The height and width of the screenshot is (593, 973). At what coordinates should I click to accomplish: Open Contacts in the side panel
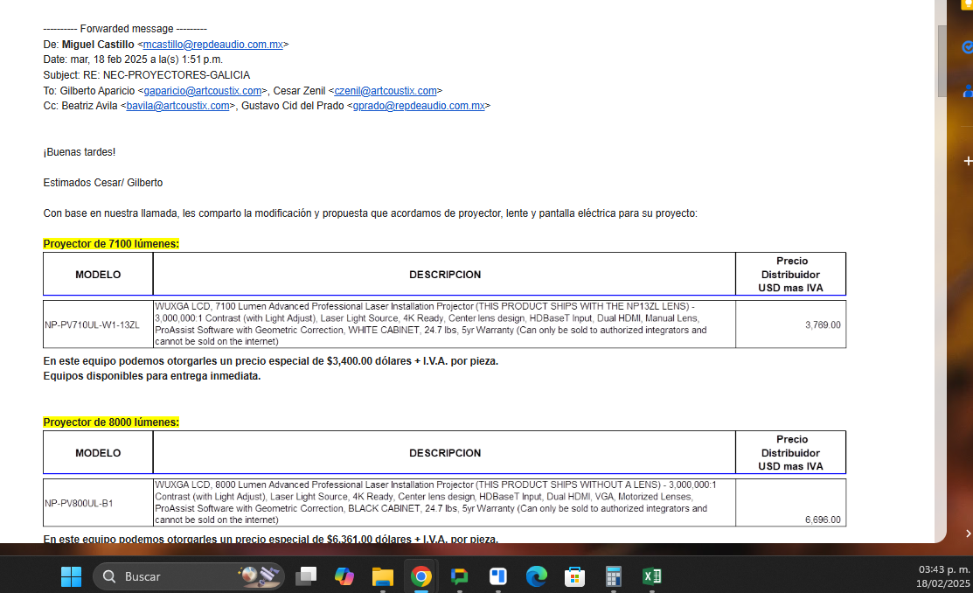(x=968, y=91)
